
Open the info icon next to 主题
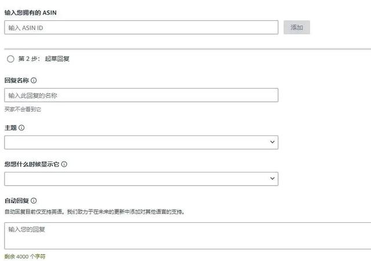[21, 128]
